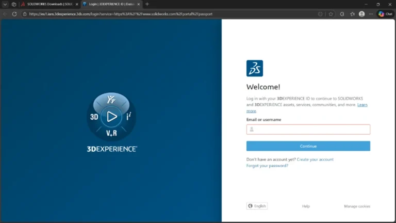Add this page to favorites star

(x=331, y=14)
